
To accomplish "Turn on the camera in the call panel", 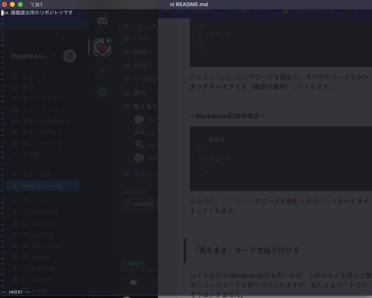I will 133,282.
